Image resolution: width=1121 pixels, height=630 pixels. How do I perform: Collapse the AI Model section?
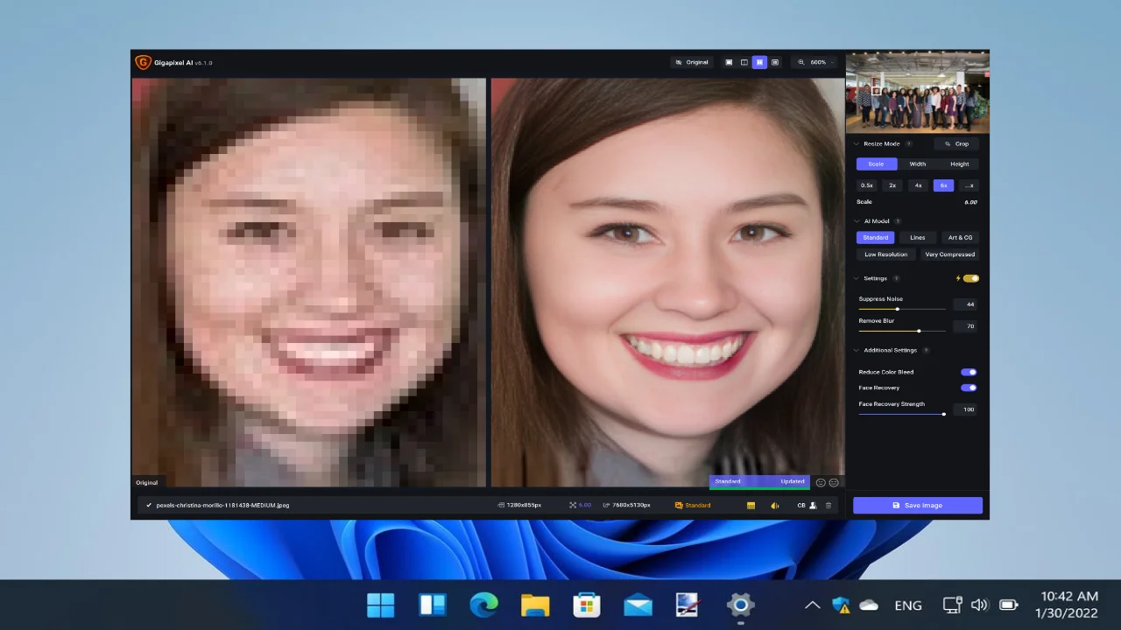[857, 221]
